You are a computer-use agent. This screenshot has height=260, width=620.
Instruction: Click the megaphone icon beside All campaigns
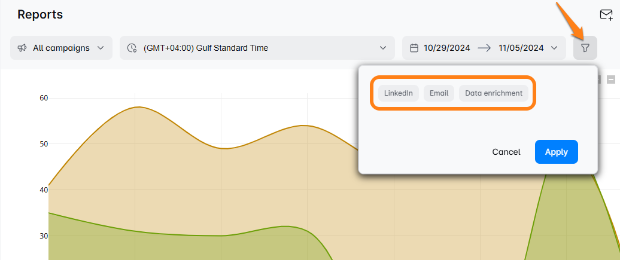coord(22,48)
